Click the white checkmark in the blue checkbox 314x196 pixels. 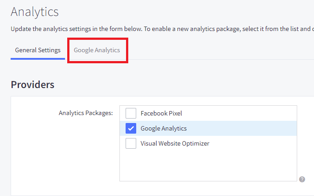point(131,128)
